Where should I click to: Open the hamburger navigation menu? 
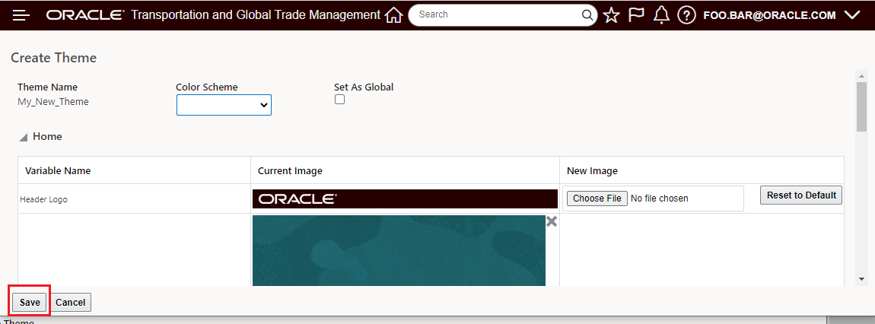tap(21, 15)
